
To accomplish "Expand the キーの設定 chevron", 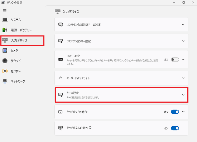I will click(183, 95).
